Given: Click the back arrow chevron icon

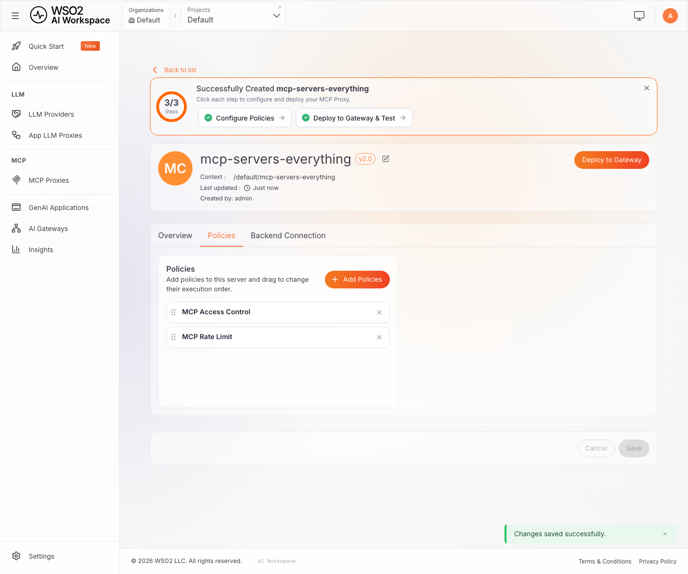Looking at the screenshot, I should pos(155,70).
